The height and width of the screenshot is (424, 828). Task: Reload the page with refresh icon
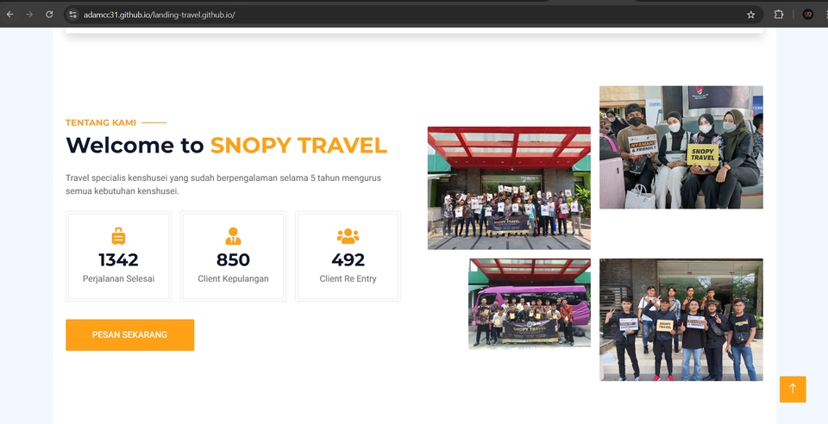pyautogui.click(x=49, y=15)
